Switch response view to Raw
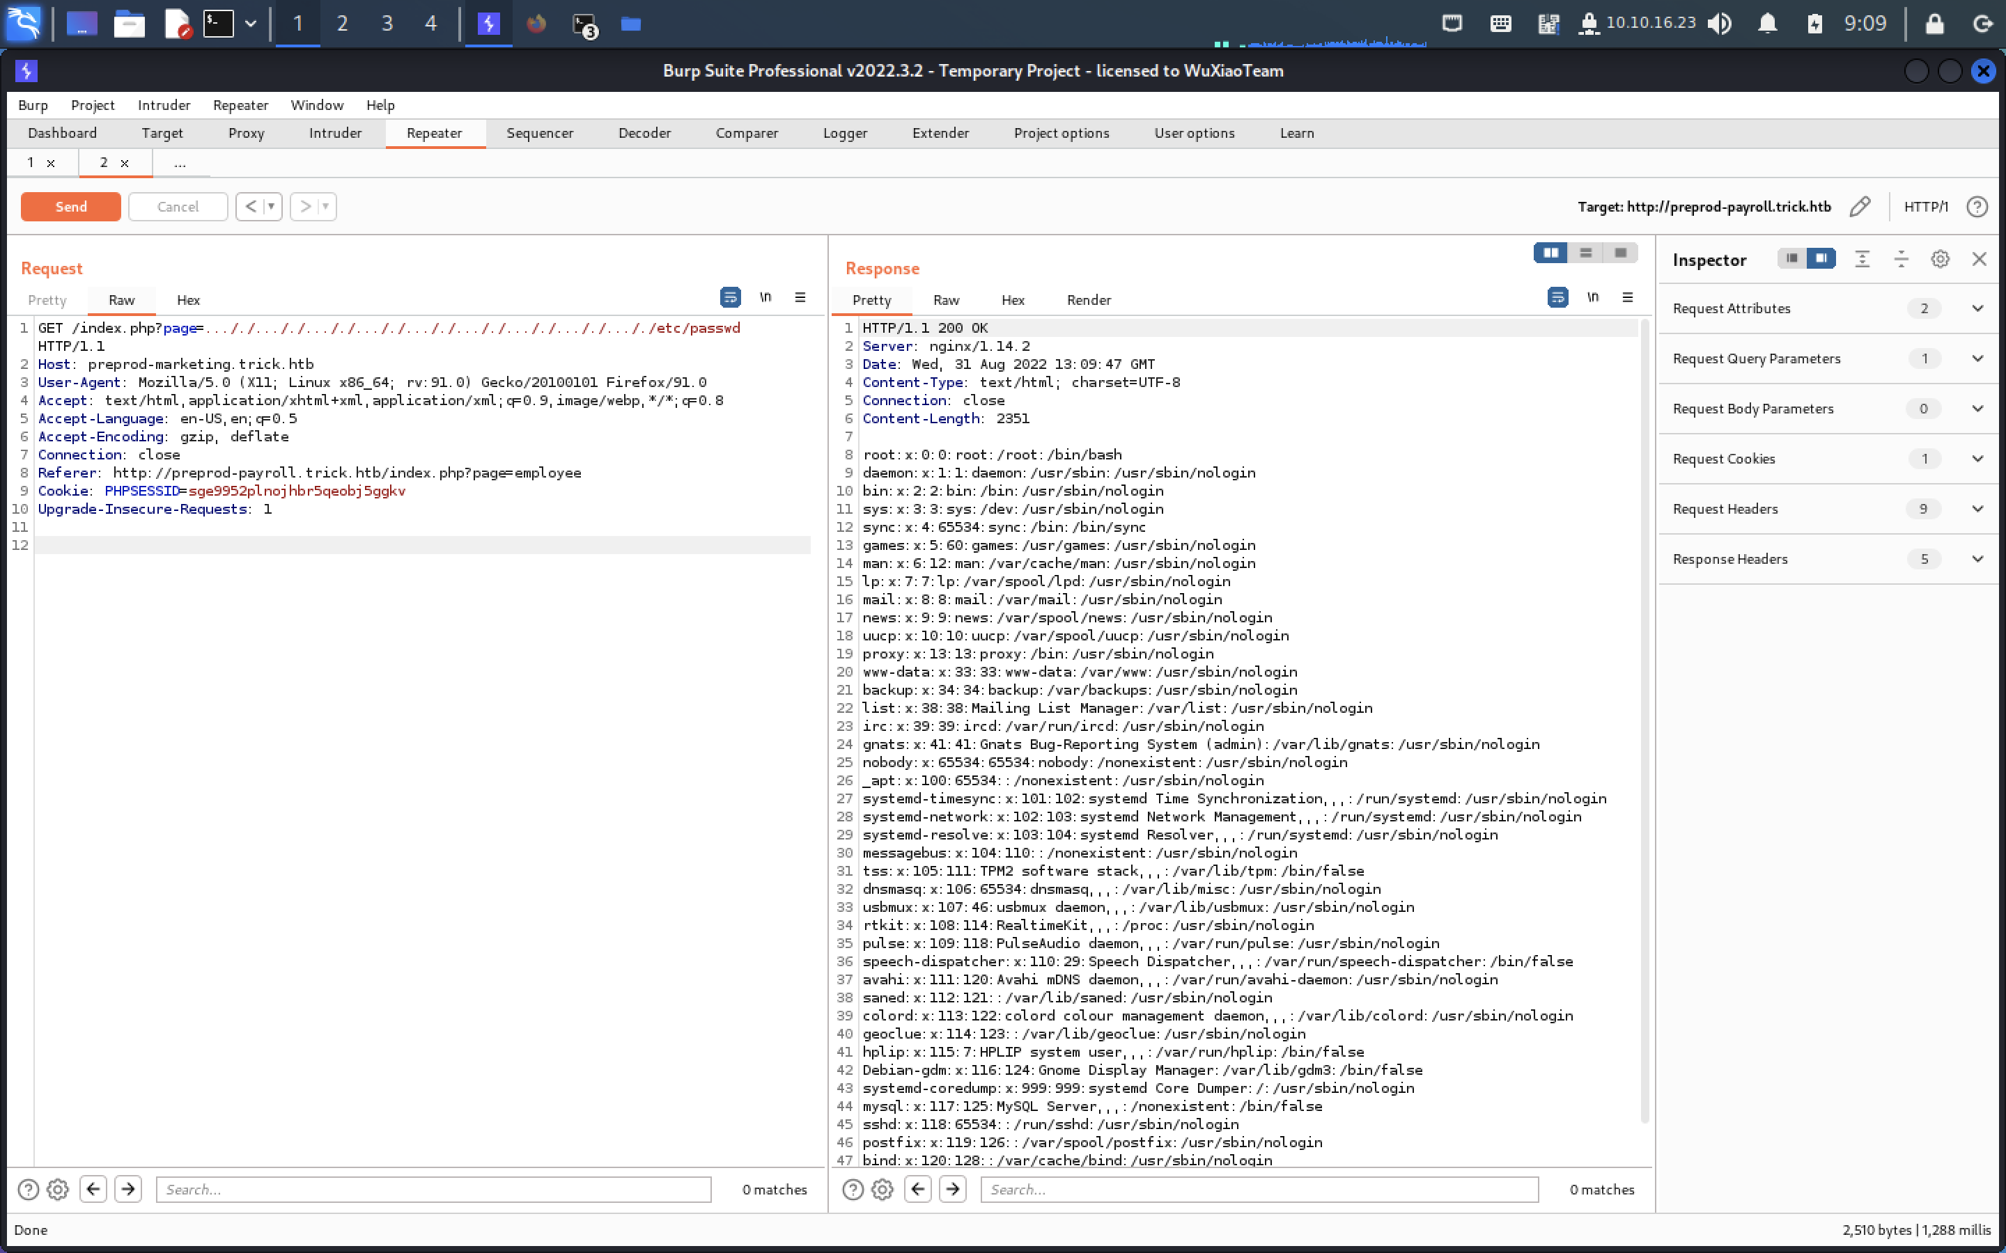This screenshot has width=2006, height=1253. 946,300
